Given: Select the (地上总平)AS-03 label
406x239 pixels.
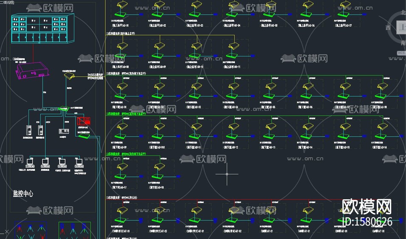Looking at the screenshot, I should (195, 25).
